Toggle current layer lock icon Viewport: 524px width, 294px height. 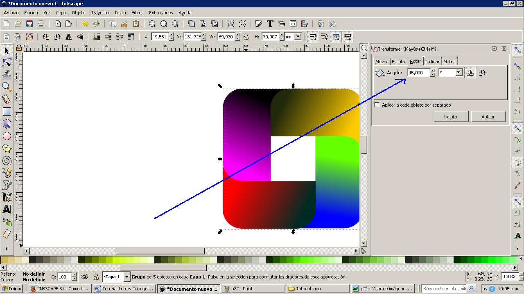(x=96, y=276)
